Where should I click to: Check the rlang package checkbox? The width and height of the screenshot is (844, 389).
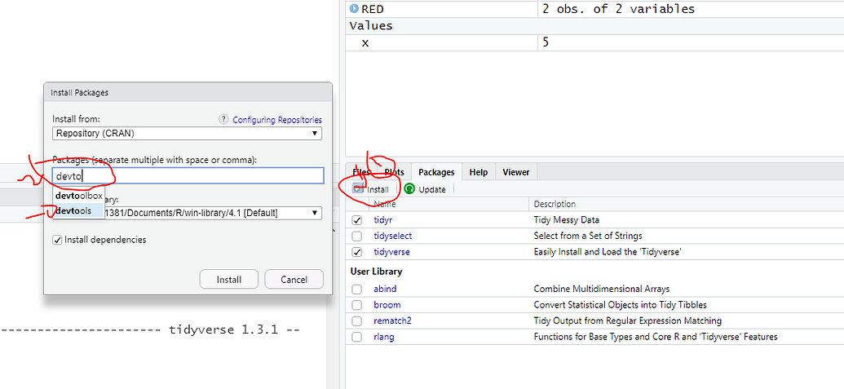(x=357, y=337)
